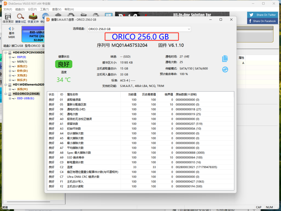The width and height of the screenshot is (281, 211).
Task: Click the Share On Facebook button
Action: pyautogui.click(x=263, y=21)
